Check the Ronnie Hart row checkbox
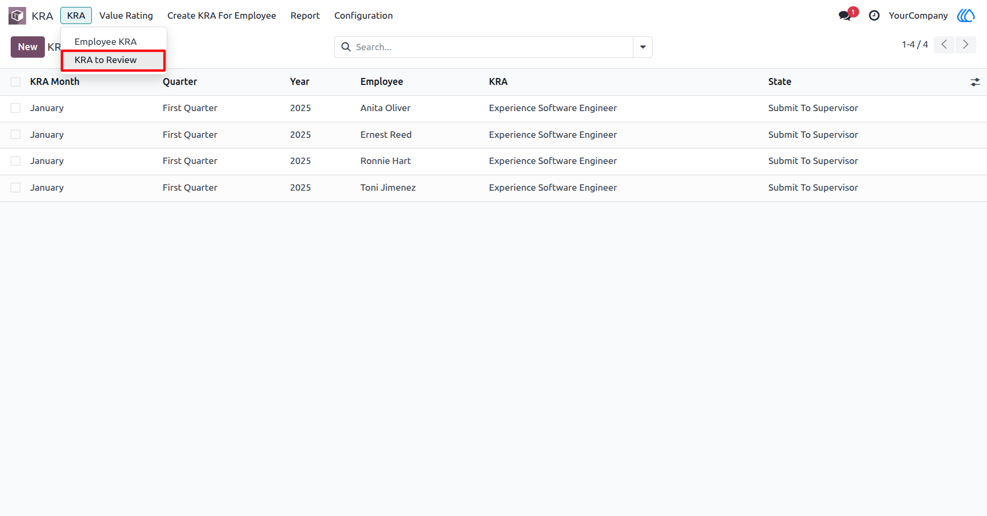 pos(15,161)
